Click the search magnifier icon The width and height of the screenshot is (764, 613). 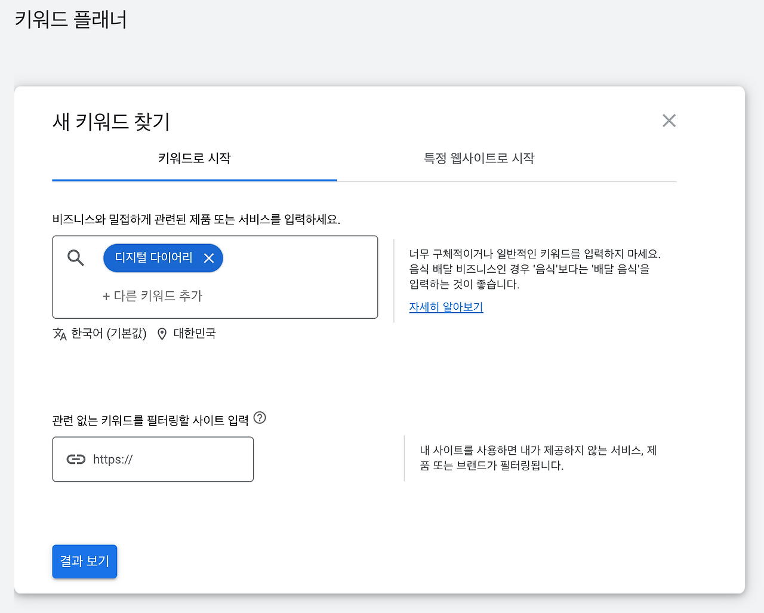click(75, 257)
